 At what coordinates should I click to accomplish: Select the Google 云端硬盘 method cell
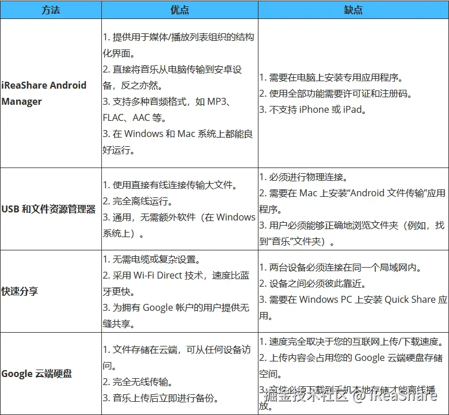[x=51, y=374]
